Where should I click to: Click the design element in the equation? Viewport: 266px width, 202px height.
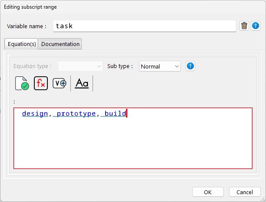click(35, 114)
